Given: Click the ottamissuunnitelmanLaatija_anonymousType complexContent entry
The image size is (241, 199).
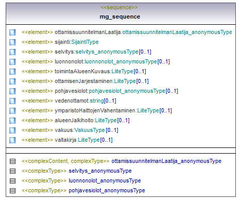Looking at the screenshot, I should click(x=116, y=161).
